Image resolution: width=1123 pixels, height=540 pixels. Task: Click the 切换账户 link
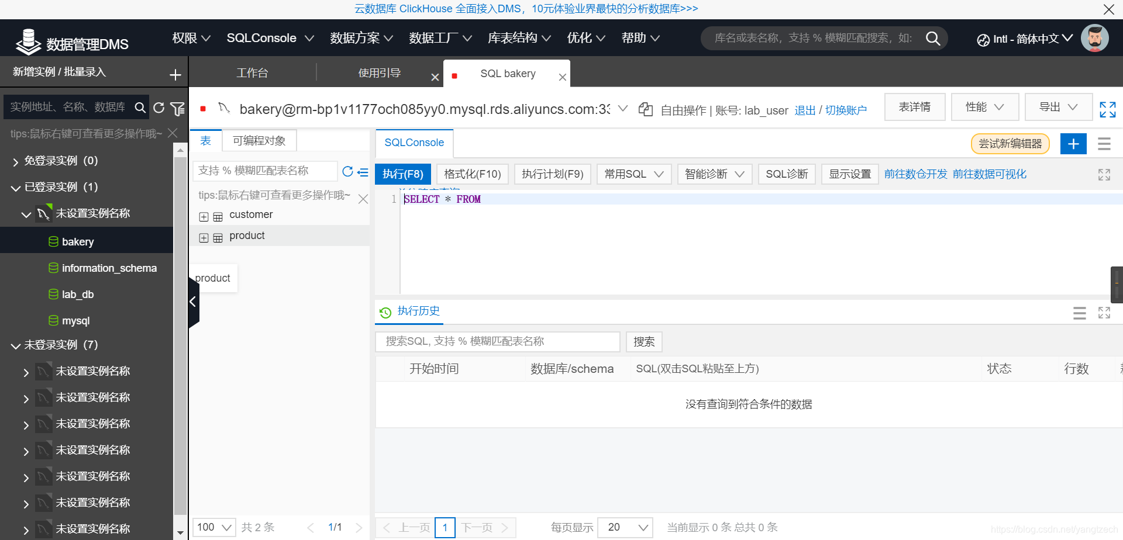pos(846,110)
